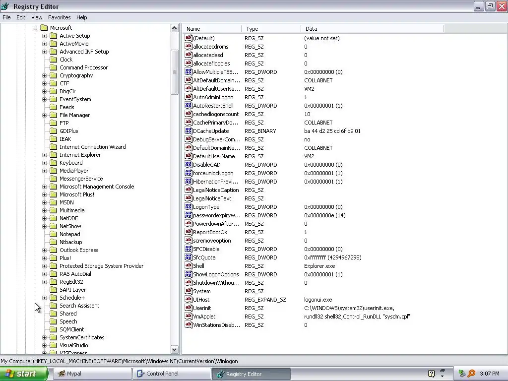
Task: Click the DWORD icon beside SfcQuota
Action: click(188, 257)
